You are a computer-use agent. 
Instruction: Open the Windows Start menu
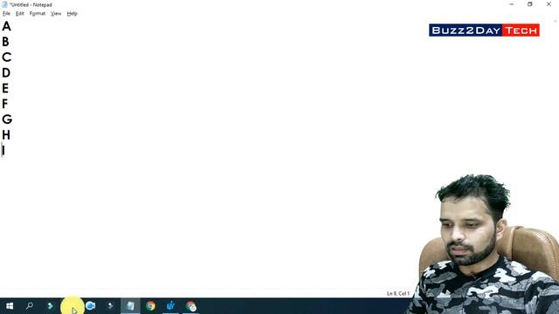[x=10, y=306]
